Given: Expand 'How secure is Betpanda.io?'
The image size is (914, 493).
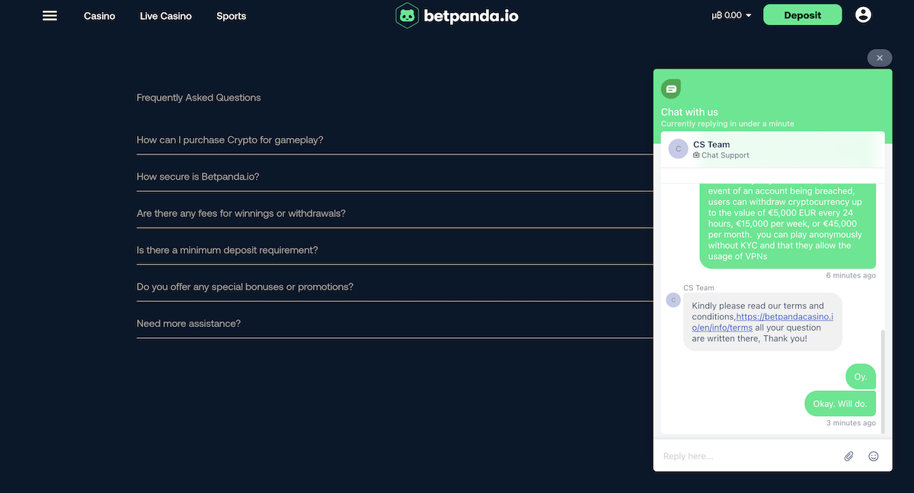Looking at the screenshot, I should click(x=198, y=176).
